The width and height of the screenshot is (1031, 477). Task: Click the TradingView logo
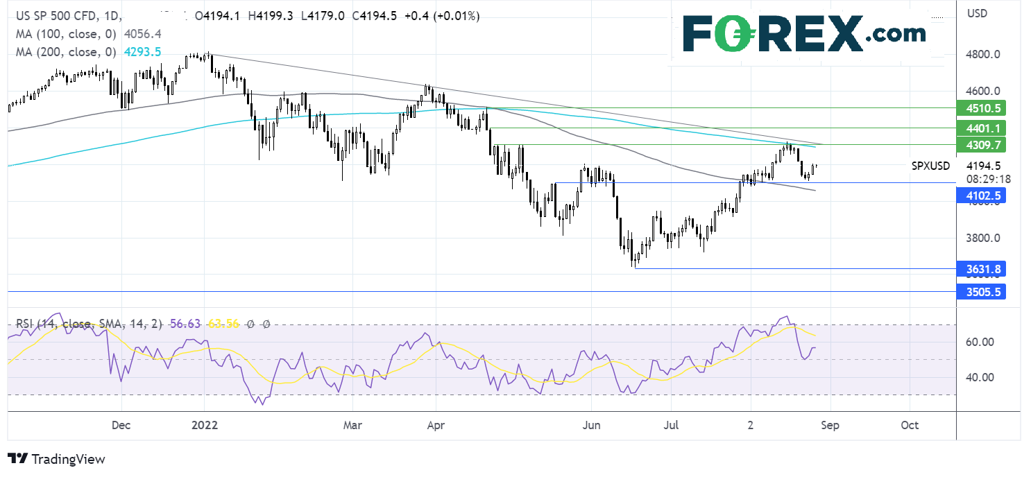56,459
